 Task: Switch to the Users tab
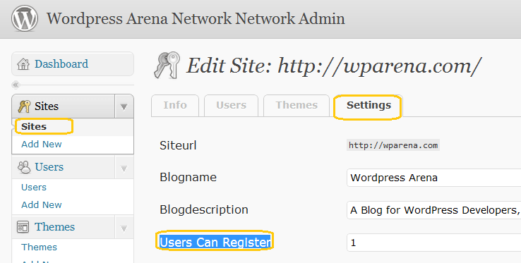coord(232,106)
